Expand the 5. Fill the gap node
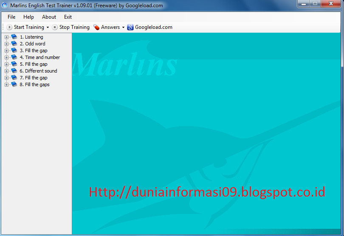 point(6,64)
